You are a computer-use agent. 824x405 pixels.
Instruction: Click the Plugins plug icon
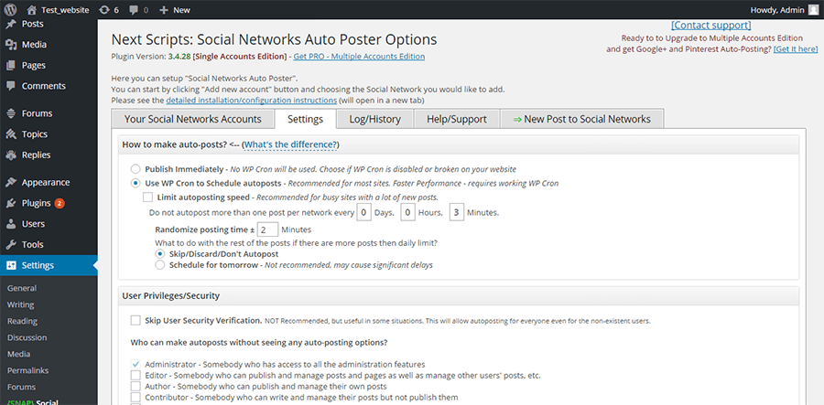click(10, 203)
